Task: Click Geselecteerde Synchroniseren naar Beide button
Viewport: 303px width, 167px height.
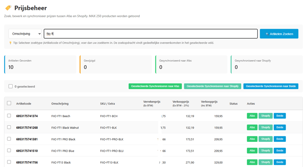Action: pyautogui.click(x=271, y=86)
